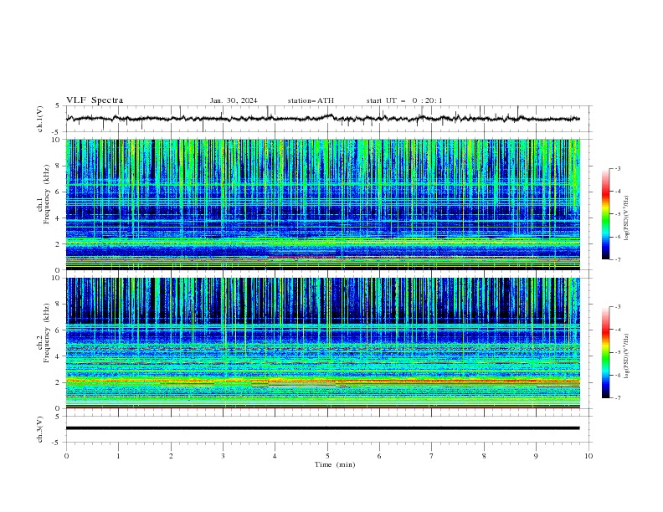Click the 'ch.1(V)' waveform axis label
The height and width of the screenshot is (512, 663).
[40, 119]
